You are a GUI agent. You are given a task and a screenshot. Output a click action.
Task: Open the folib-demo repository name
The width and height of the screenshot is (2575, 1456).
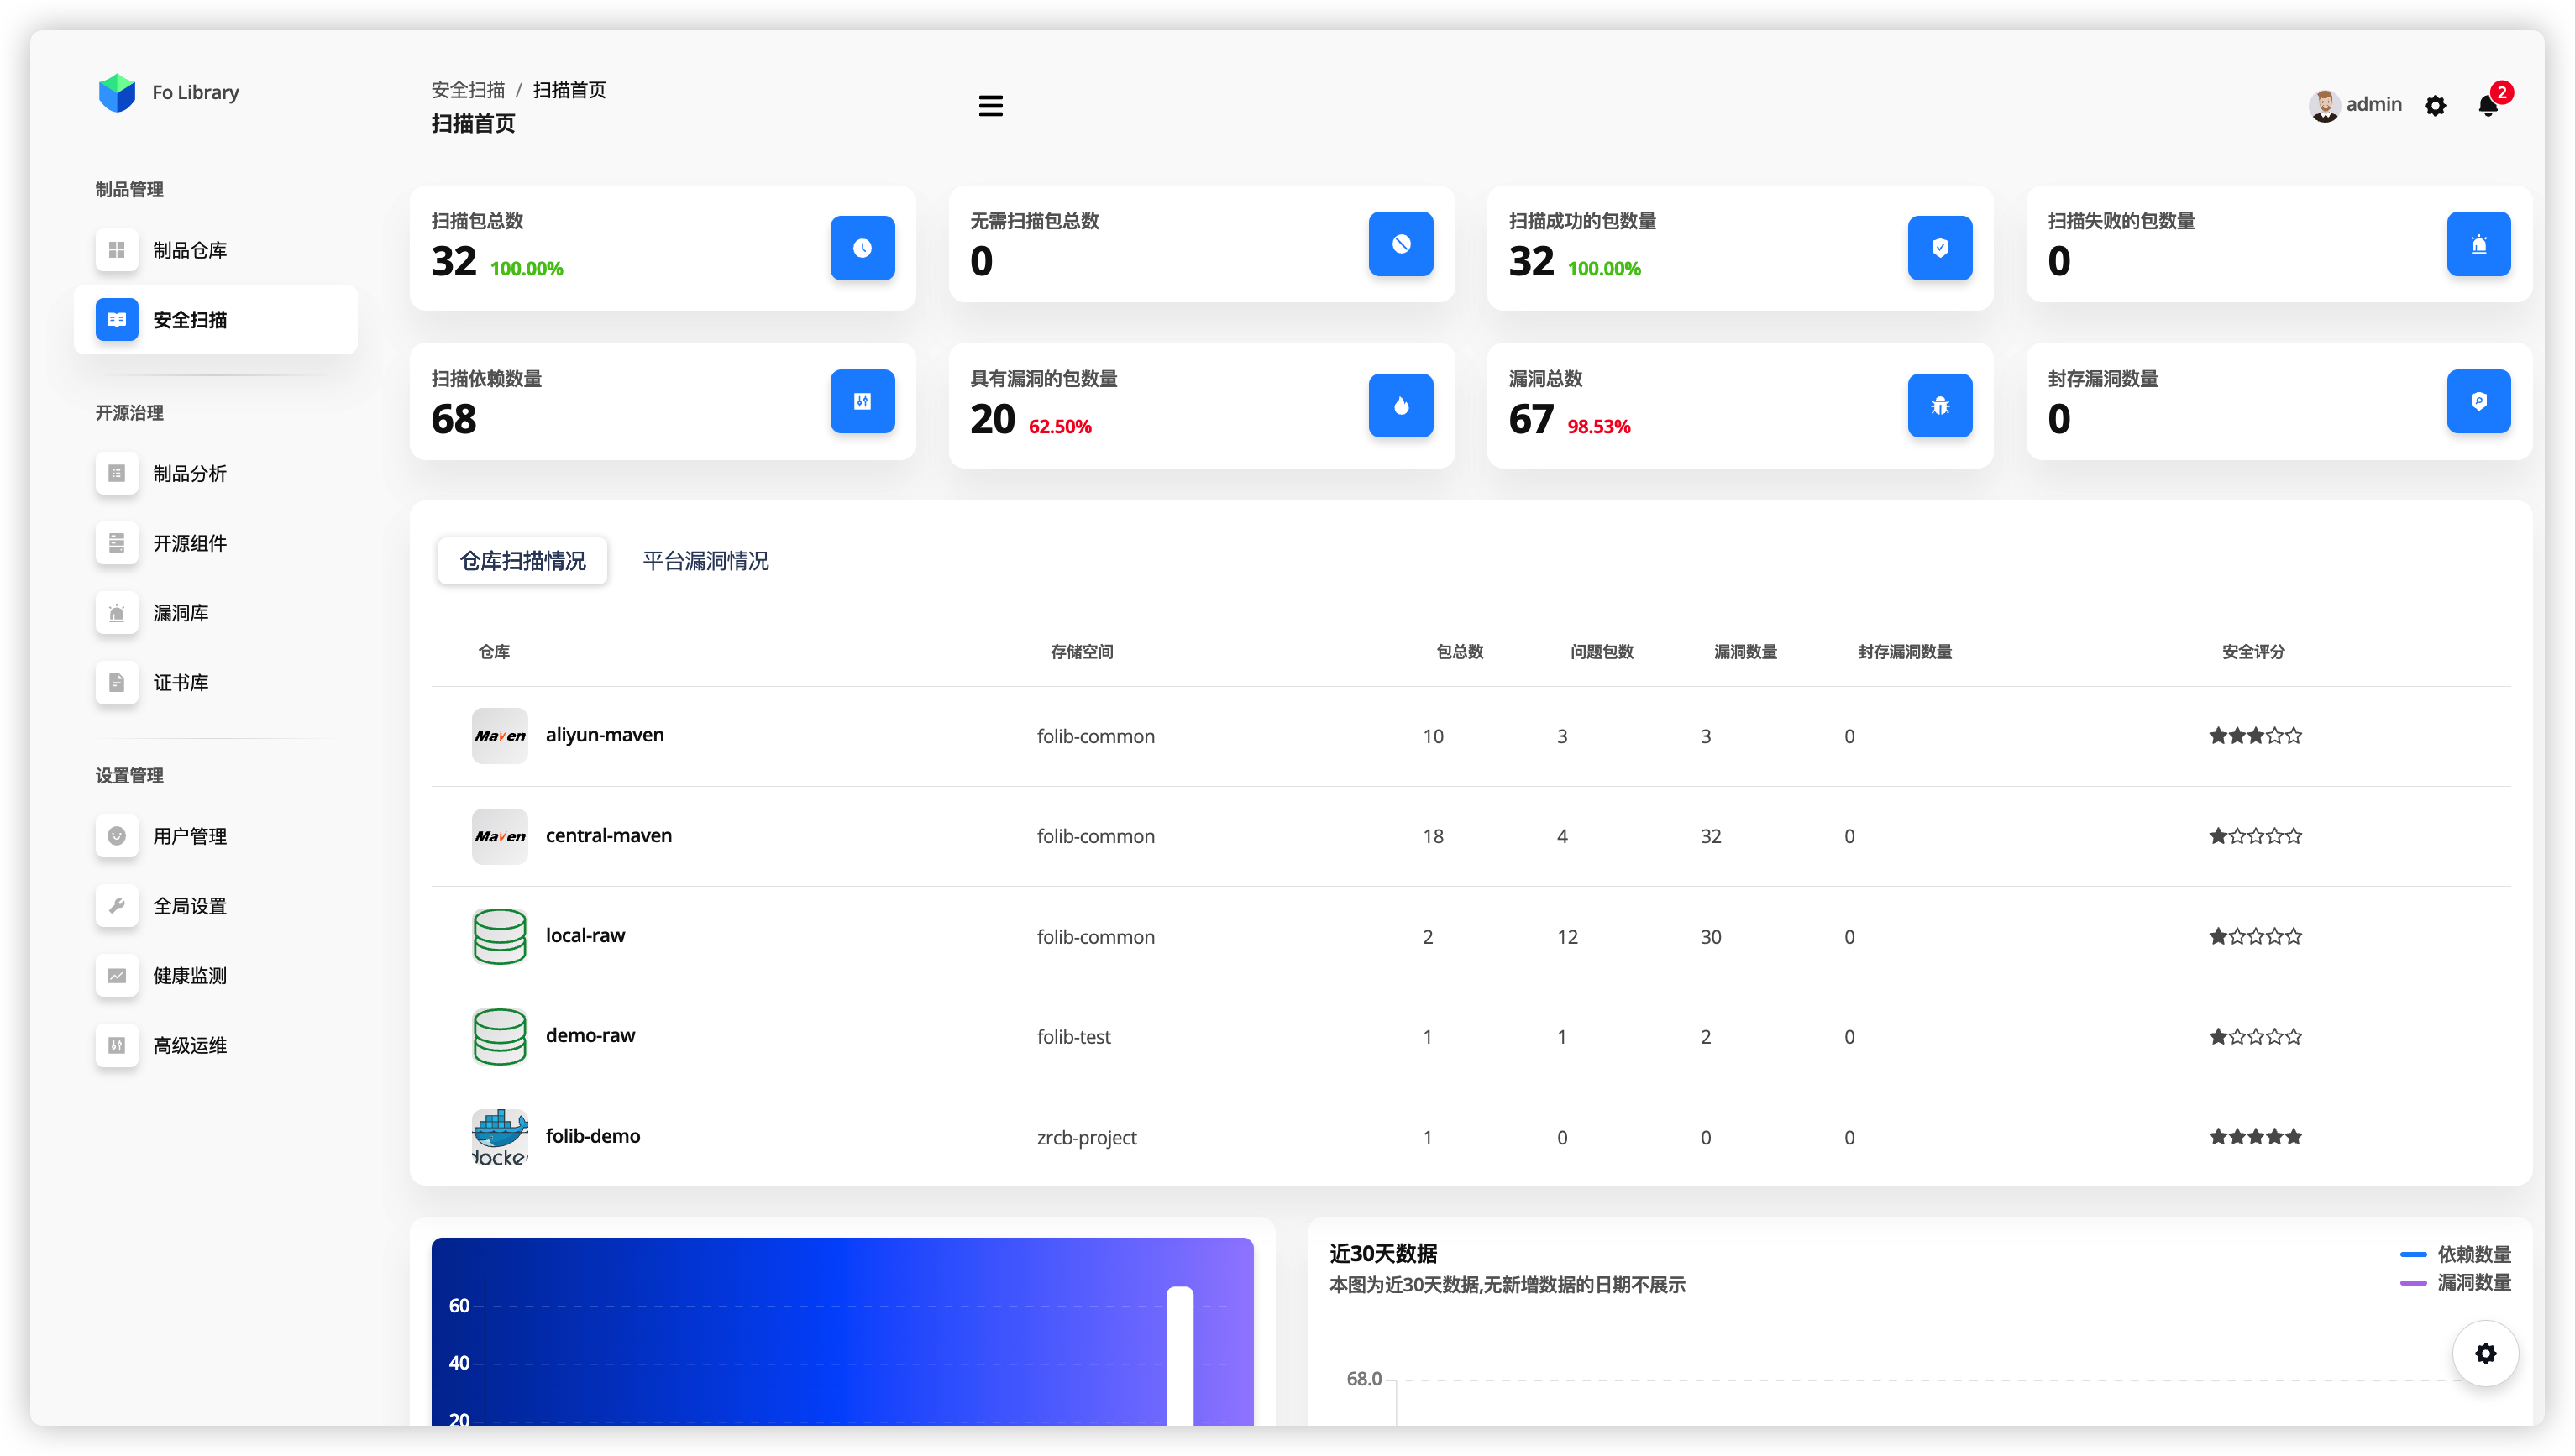(592, 1137)
